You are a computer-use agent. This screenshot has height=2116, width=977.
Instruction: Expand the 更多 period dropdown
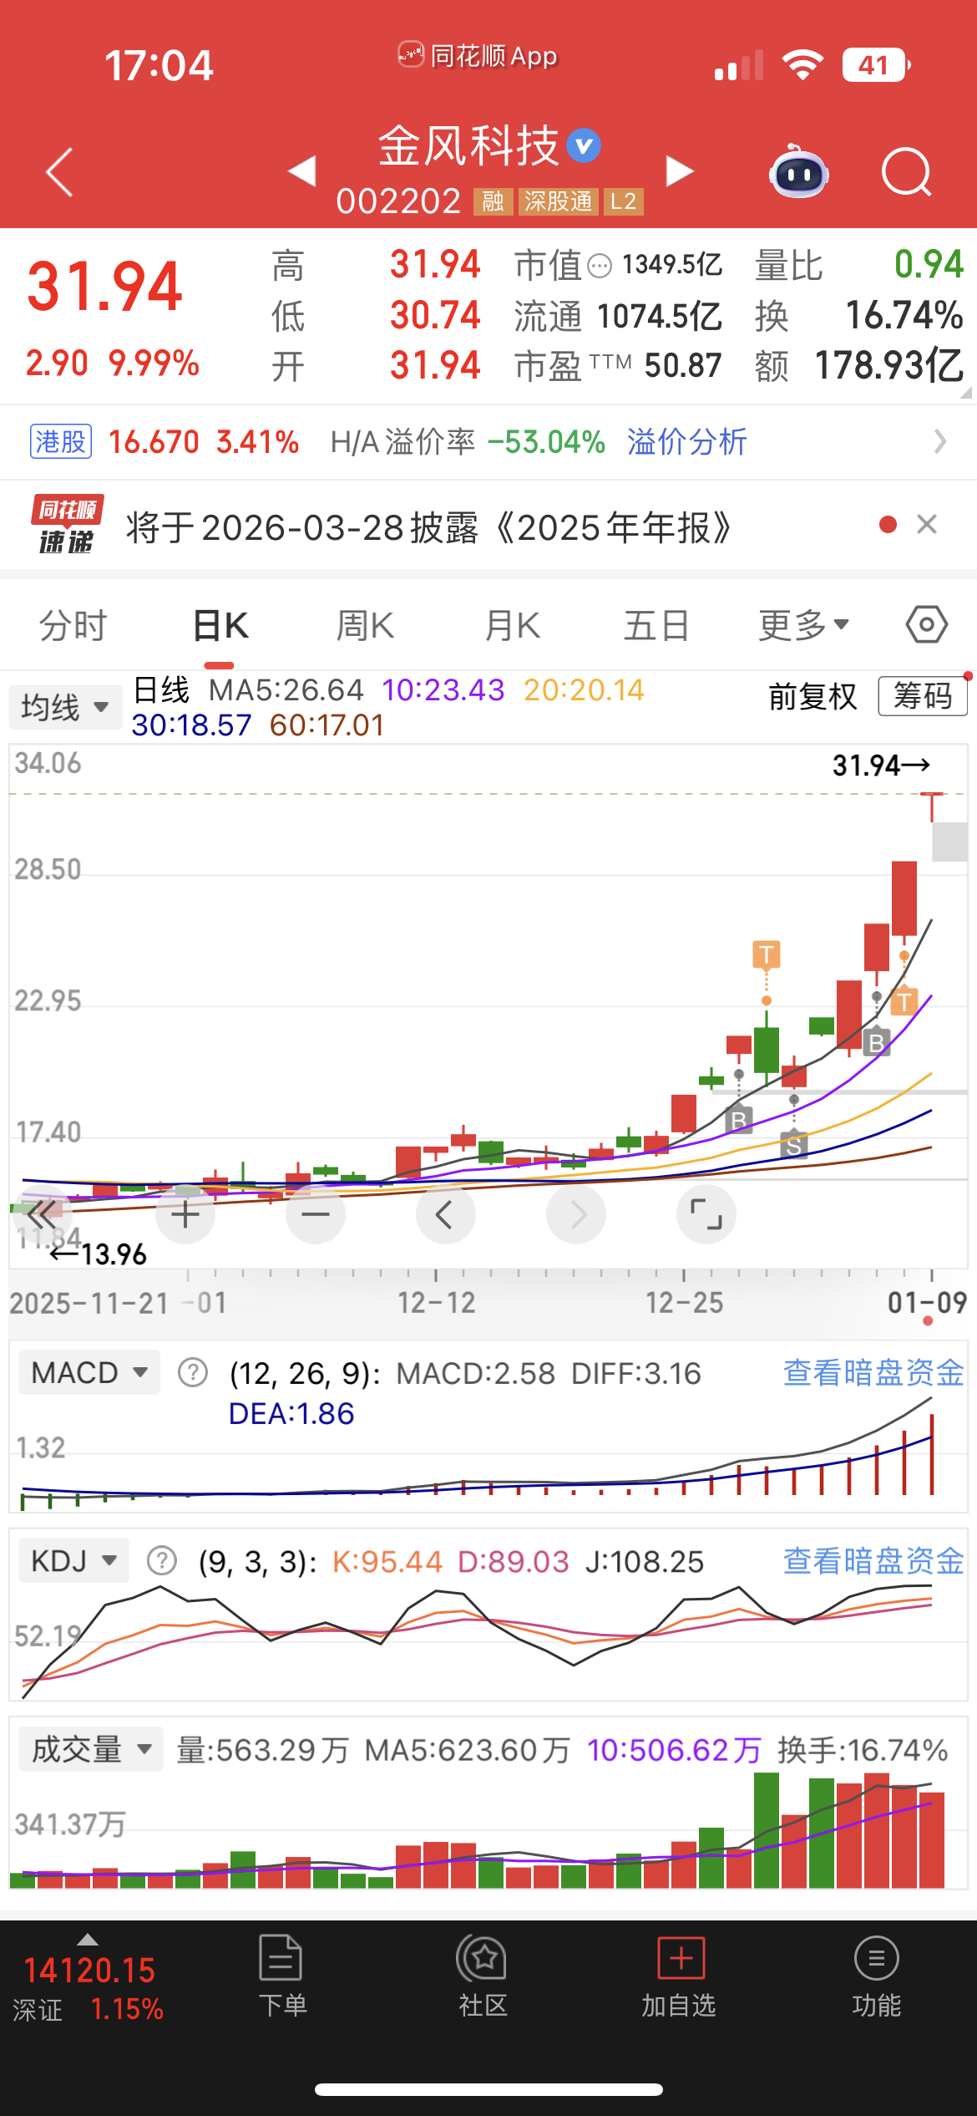803,625
